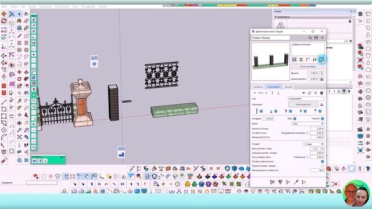Toggle the checkbox on the Отступ Вверх/Вниз row
This screenshot has width=372, height=209.
coord(307,157)
